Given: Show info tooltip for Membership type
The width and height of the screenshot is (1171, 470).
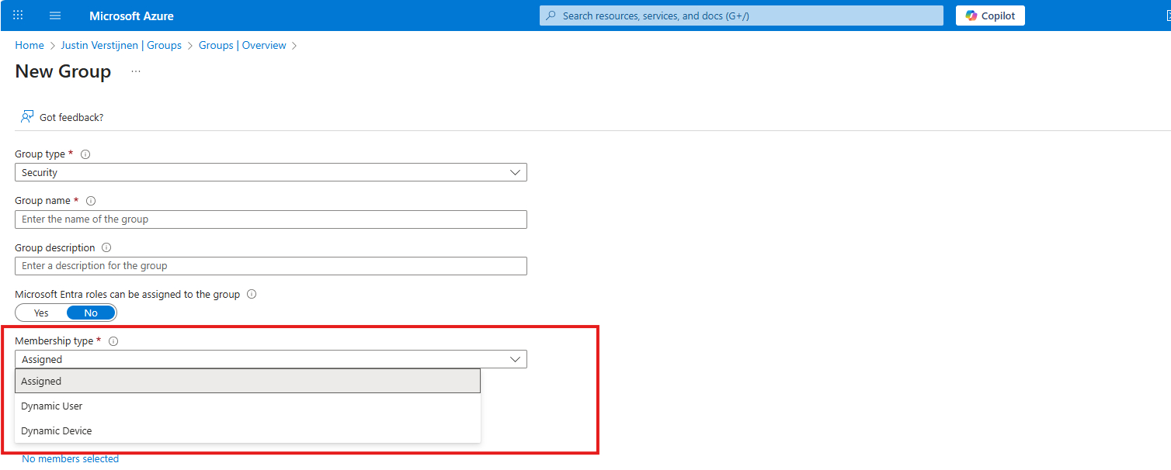Looking at the screenshot, I should click(x=113, y=341).
